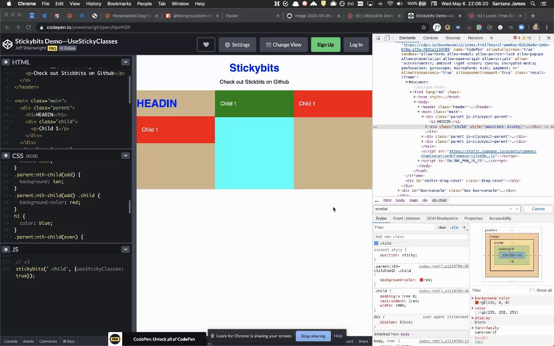Image resolution: width=554 pixels, height=346 pixels.
Task: Open DevTools three-dot customize menu
Action: tap(539, 38)
